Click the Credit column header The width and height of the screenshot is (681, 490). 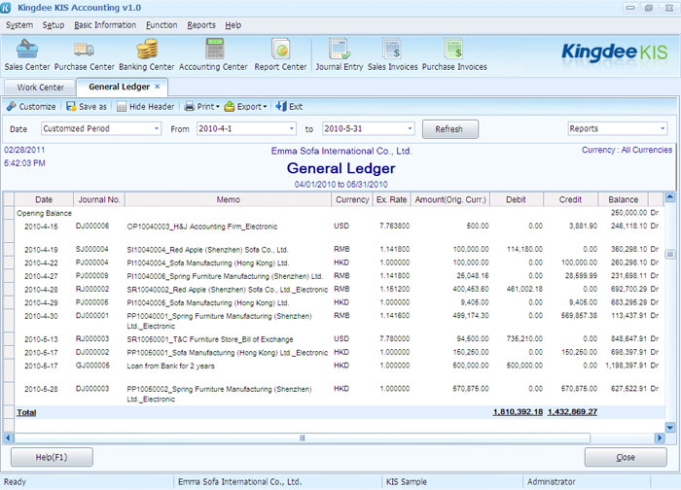click(570, 199)
